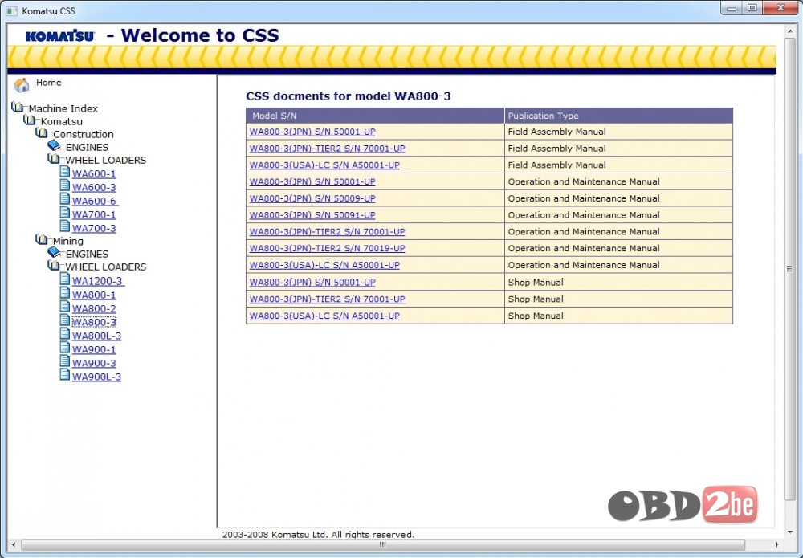The width and height of the screenshot is (803, 558).
Task: Click document icon next to WA800-2
Action: (64, 306)
